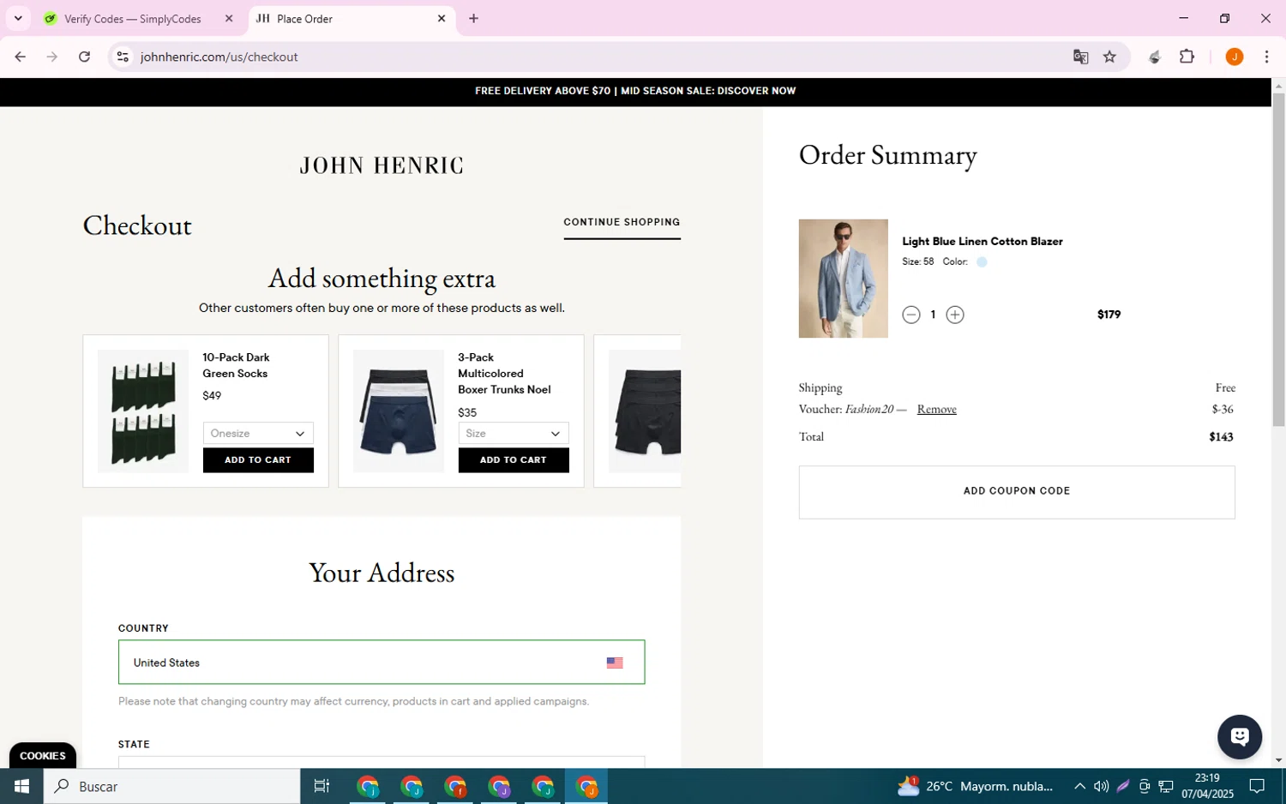The width and height of the screenshot is (1286, 804).
Task: Click the page vertical scrollbar
Action: [x=1278, y=260]
